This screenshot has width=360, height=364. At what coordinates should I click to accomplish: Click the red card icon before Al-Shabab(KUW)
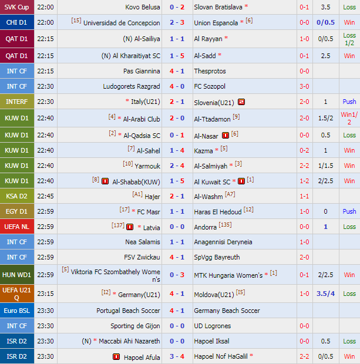(x=105, y=181)
